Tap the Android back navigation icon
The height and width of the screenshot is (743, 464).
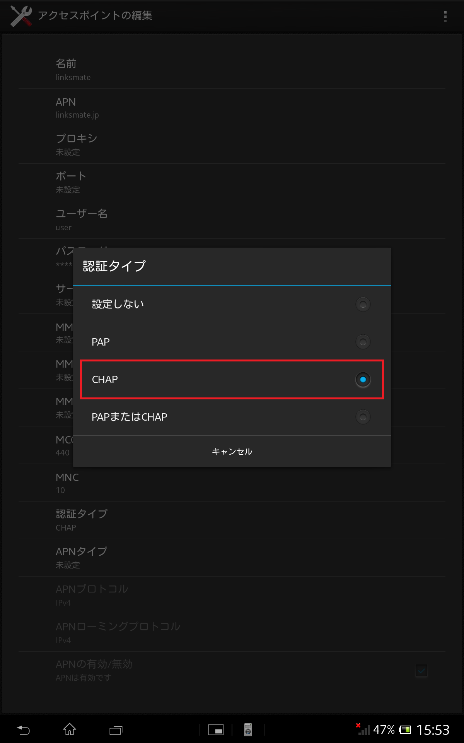tap(23, 730)
